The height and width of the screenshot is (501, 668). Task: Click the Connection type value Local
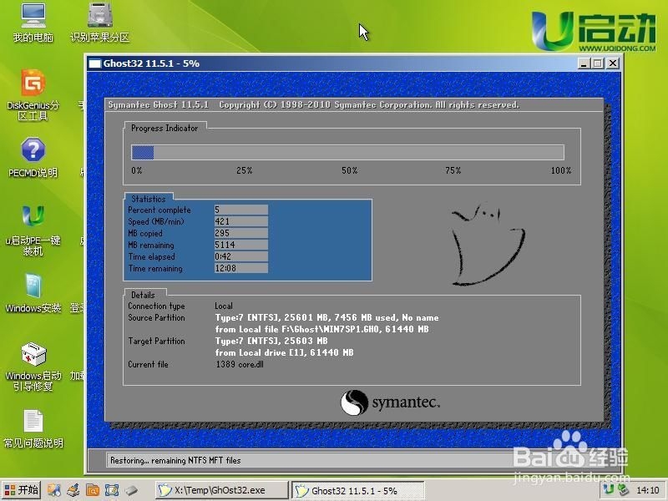pos(224,306)
